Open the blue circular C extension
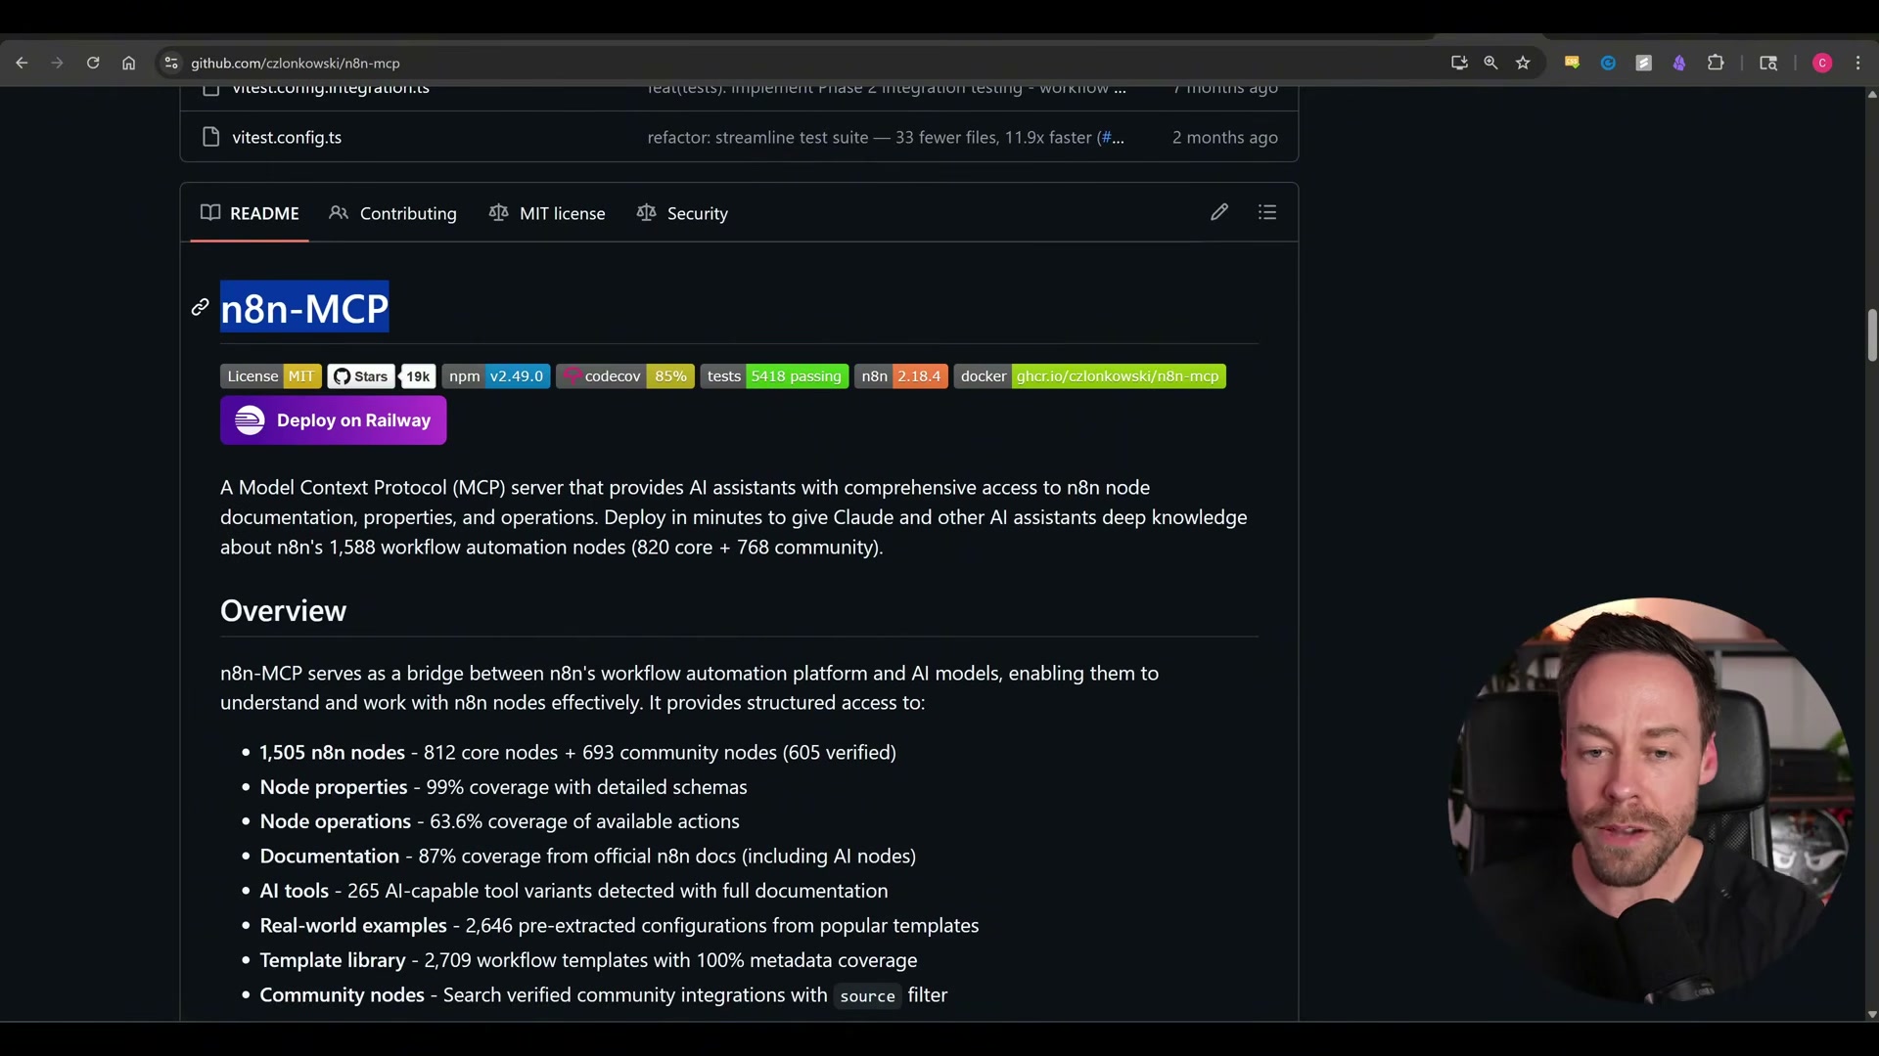The width and height of the screenshot is (1879, 1056). (x=1608, y=63)
